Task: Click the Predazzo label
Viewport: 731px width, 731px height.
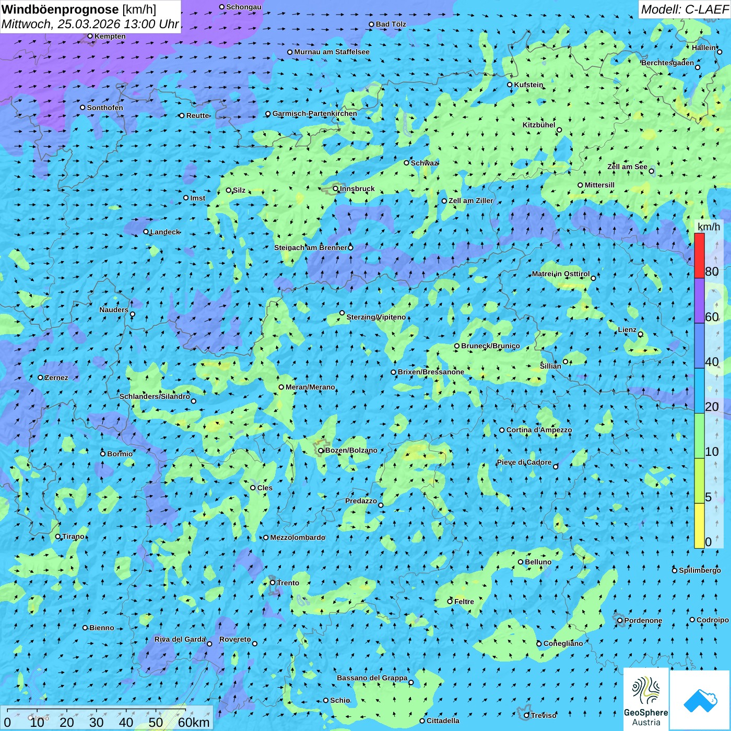Action: (x=361, y=501)
